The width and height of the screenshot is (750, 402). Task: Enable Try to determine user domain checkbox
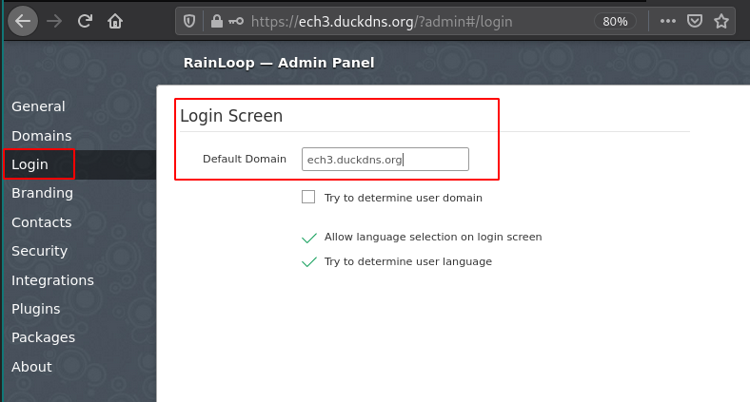click(x=308, y=197)
